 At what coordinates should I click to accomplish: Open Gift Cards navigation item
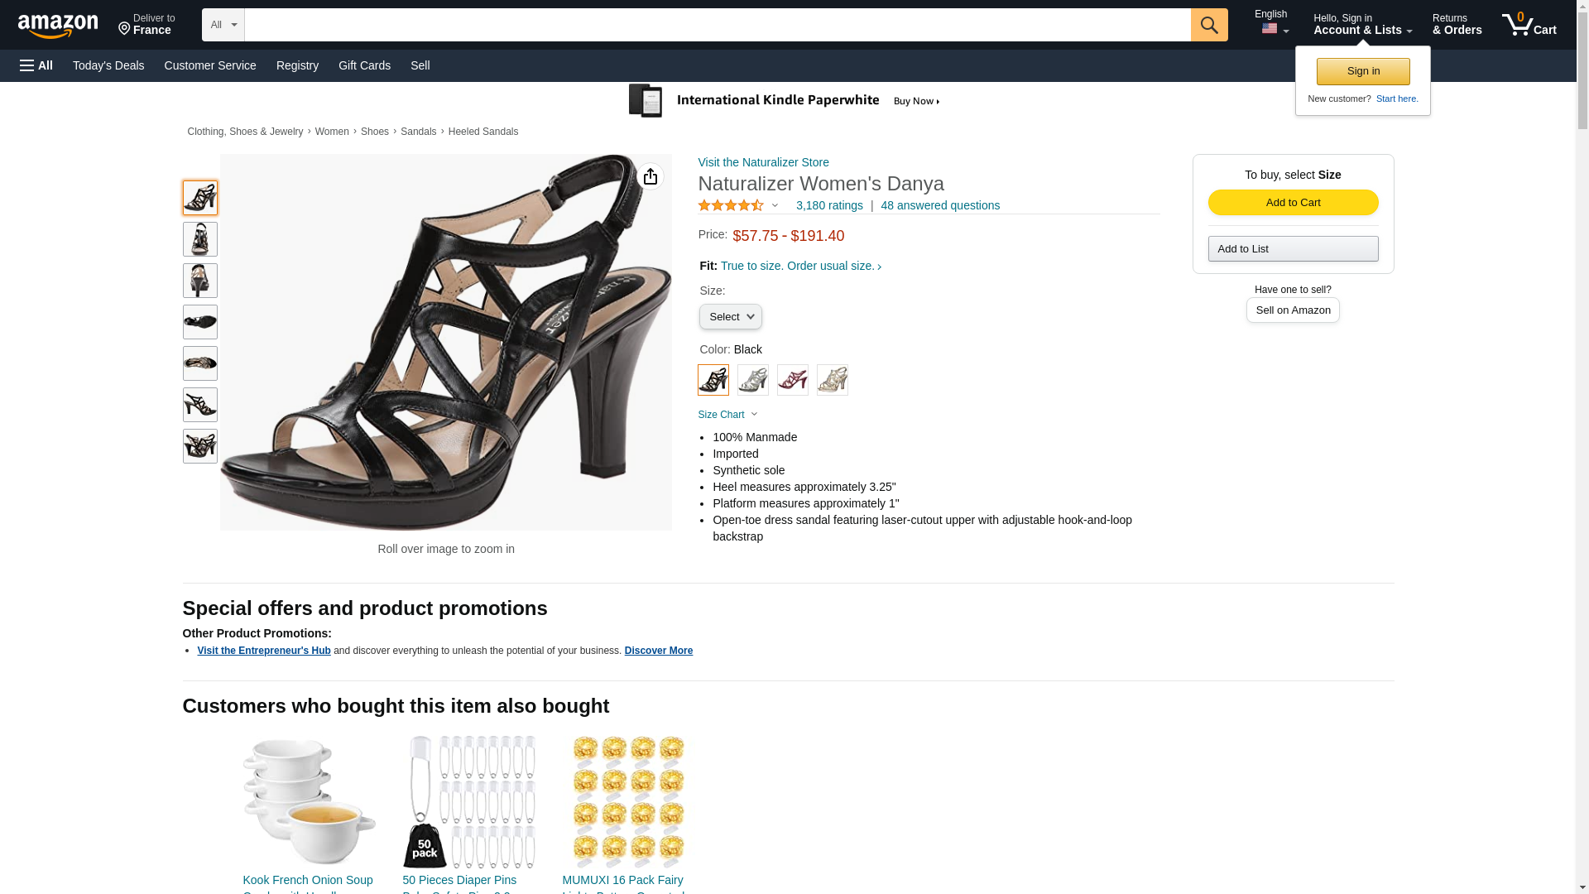[364, 65]
